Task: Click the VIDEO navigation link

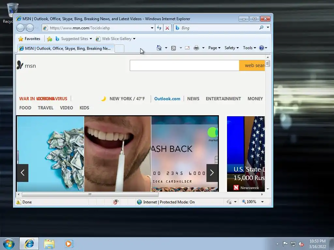Action: coord(67,108)
